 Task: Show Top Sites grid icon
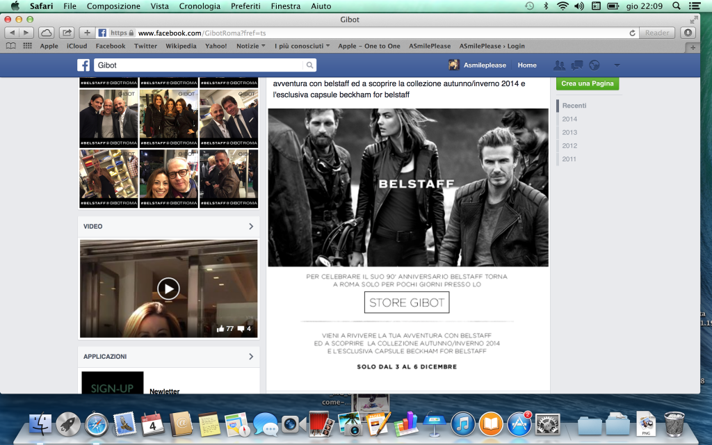click(28, 47)
